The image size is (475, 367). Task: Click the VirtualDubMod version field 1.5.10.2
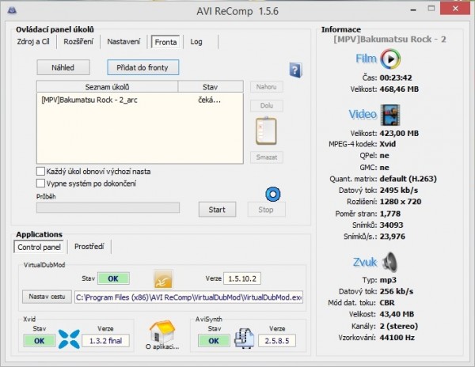(x=242, y=278)
